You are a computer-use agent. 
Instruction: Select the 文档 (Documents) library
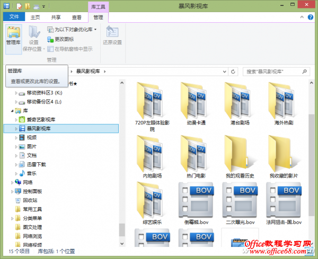32,155
